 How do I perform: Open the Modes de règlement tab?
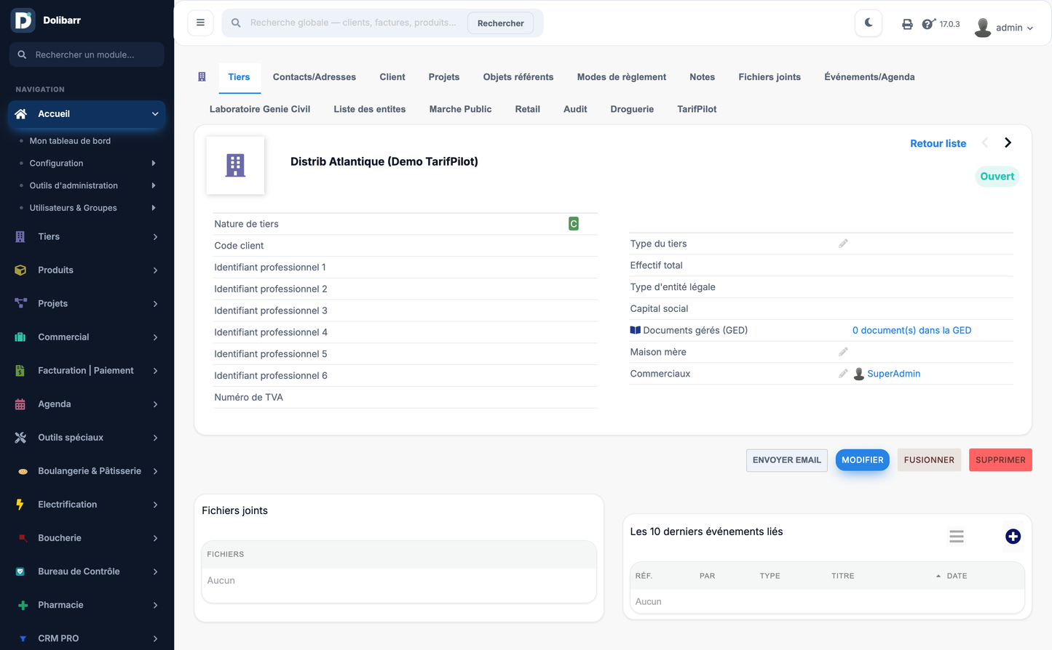click(622, 77)
